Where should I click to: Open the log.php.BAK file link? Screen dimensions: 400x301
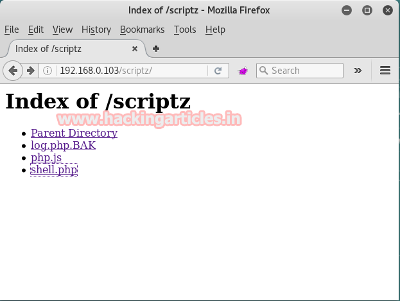[x=63, y=145]
